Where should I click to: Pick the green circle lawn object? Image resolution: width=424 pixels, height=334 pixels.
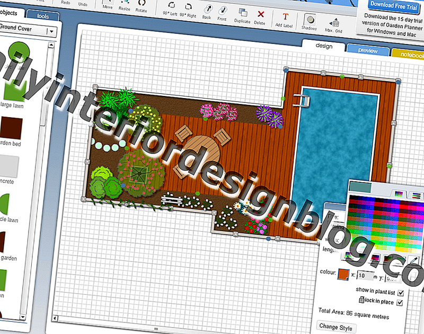click(x=19, y=52)
